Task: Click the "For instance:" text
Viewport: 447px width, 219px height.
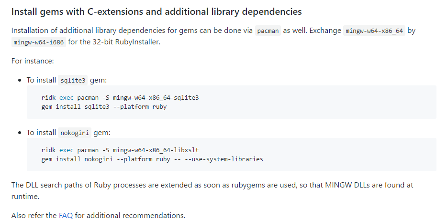Action: (33, 61)
